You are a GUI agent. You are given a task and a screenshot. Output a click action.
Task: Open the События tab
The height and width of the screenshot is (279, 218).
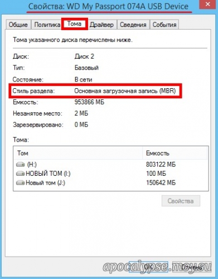pos(164,25)
